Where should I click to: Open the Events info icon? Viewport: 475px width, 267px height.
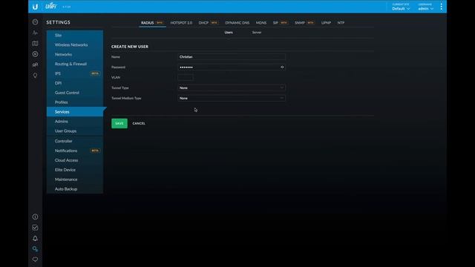[35, 217]
